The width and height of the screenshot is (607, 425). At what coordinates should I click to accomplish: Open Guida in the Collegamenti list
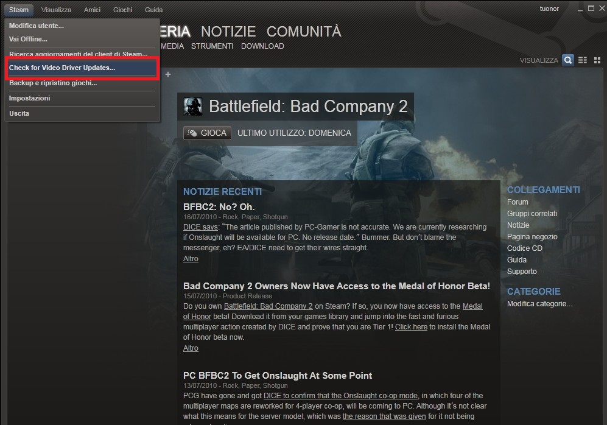[x=517, y=260]
